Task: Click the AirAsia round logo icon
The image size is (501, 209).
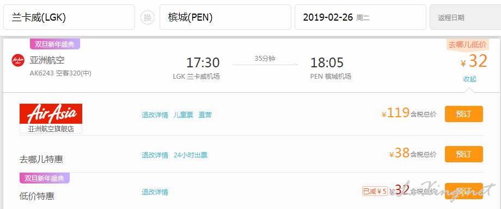Action: pos(18,60)
